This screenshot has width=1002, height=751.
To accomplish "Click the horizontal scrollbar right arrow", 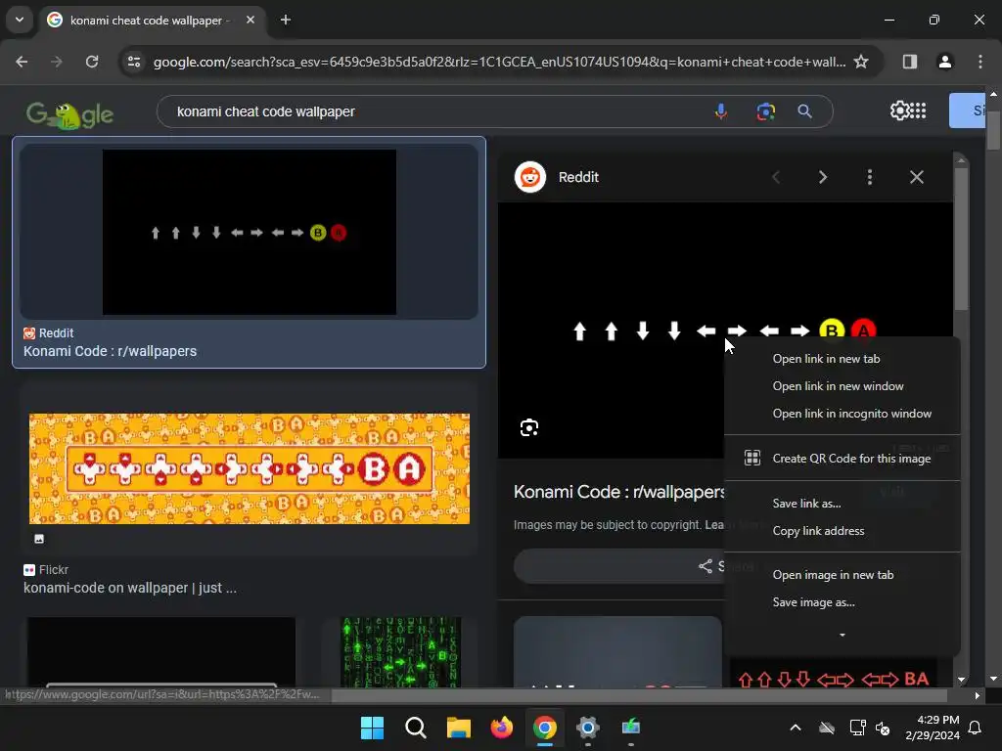I will (978, 695).
